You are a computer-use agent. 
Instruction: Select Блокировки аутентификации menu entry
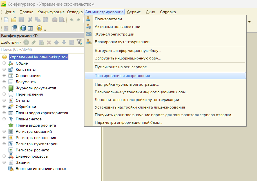tap(166, 42)
